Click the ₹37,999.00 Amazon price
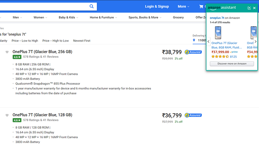This screenshot has width=259, height=145. (x=220, y=52)
